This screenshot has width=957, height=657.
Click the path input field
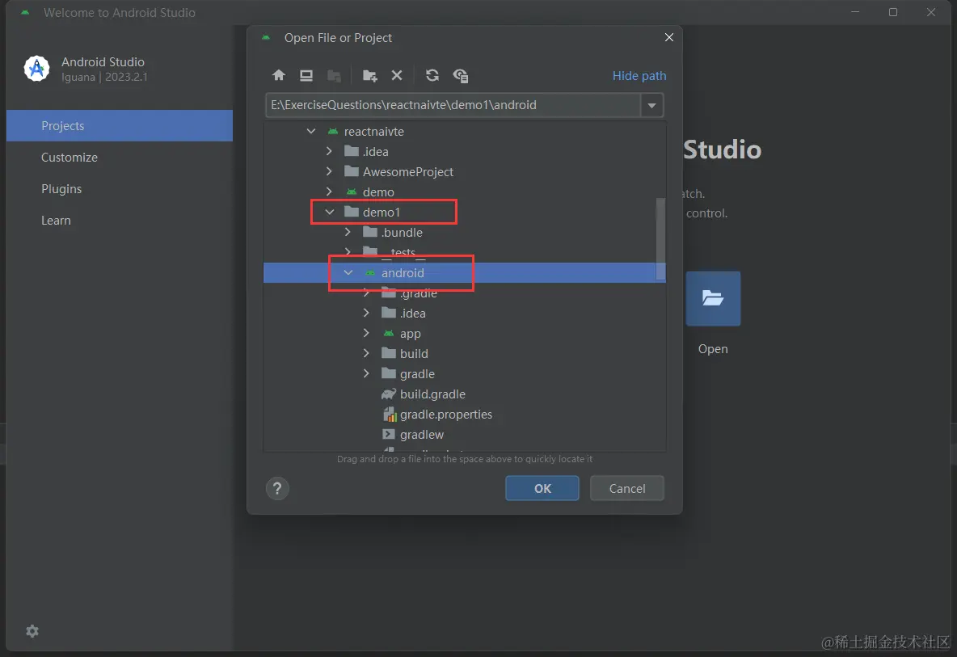453,105
